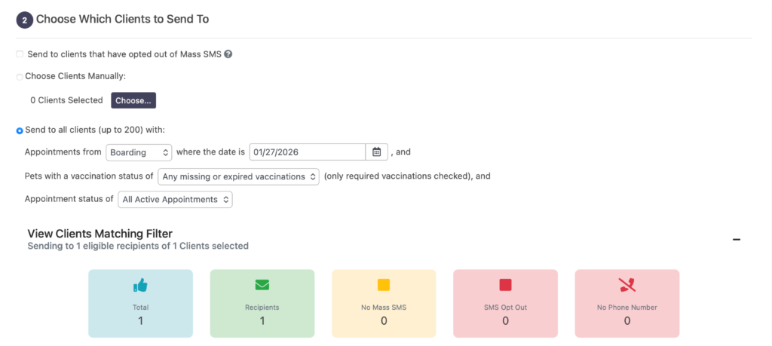Open the vaccination status dropdown

tap(238, 176)
